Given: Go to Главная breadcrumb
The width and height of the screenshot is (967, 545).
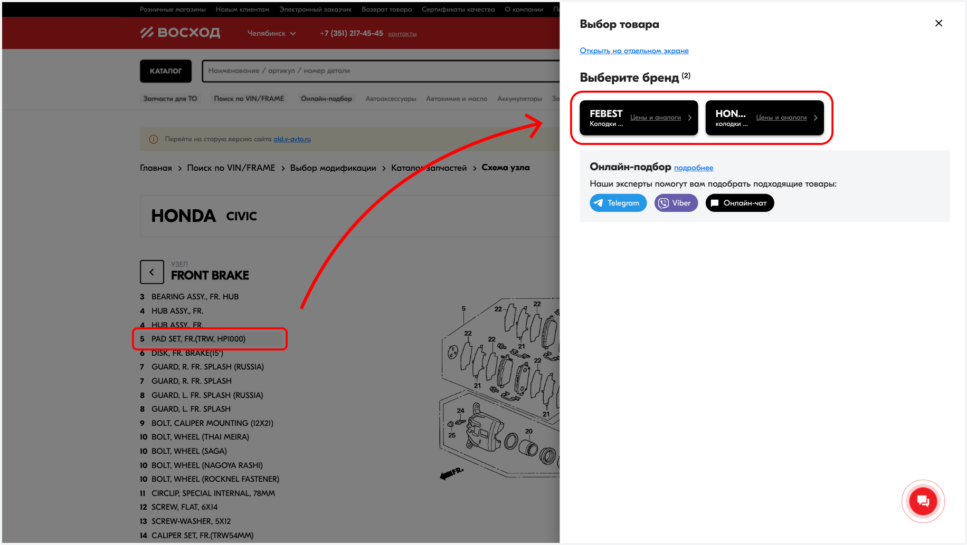Looking at the screenshot, I should pyautogui.click(x=156, y=168).
